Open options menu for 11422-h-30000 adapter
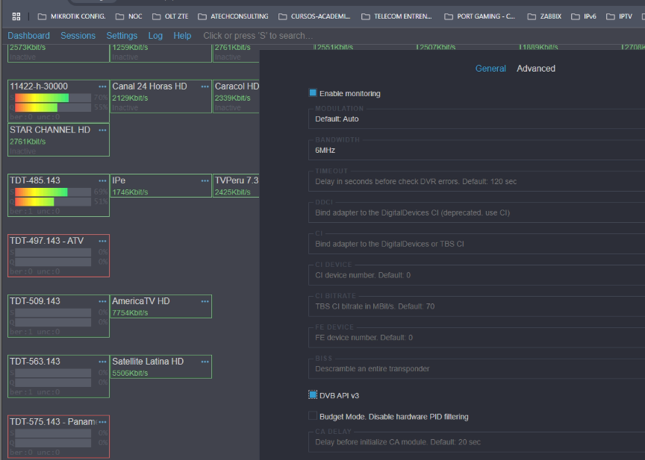Image resolution: width=645 pixels, height=460 pixels. click(102, 86)
